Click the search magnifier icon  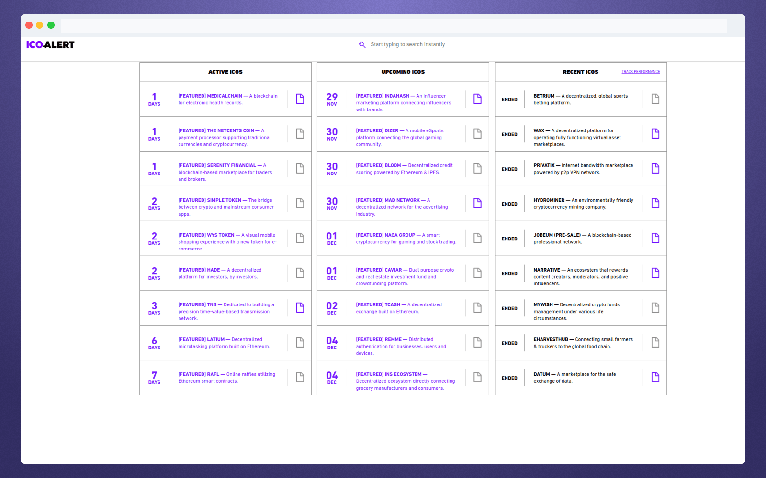pyautogui.click(x=362, y=44)
